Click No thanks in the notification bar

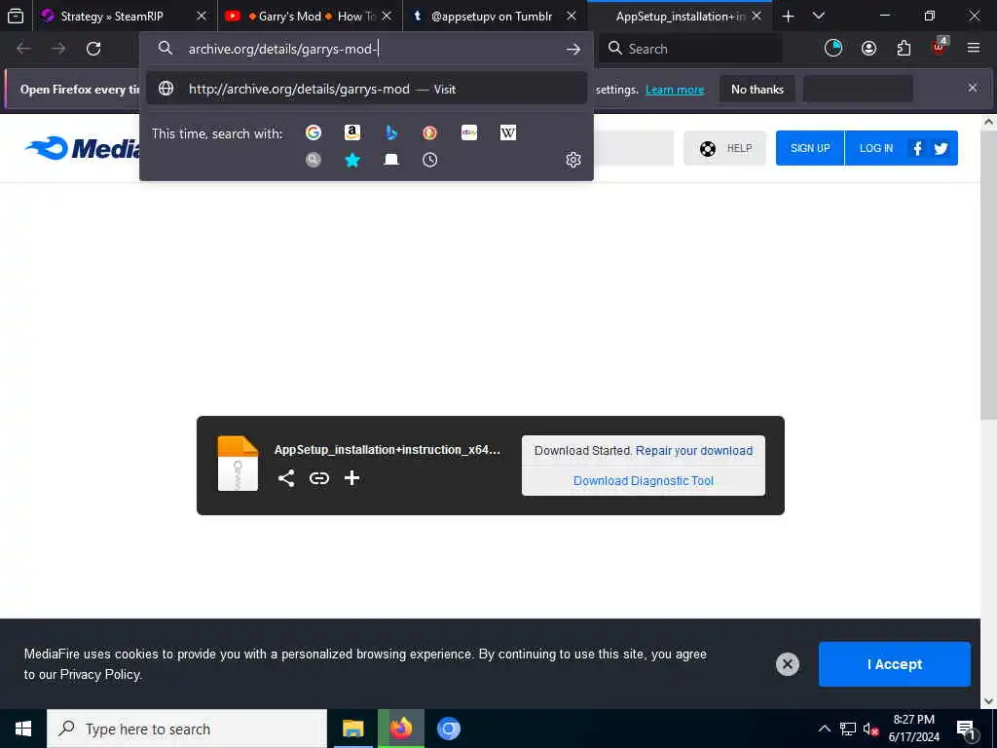click(757, 89)
